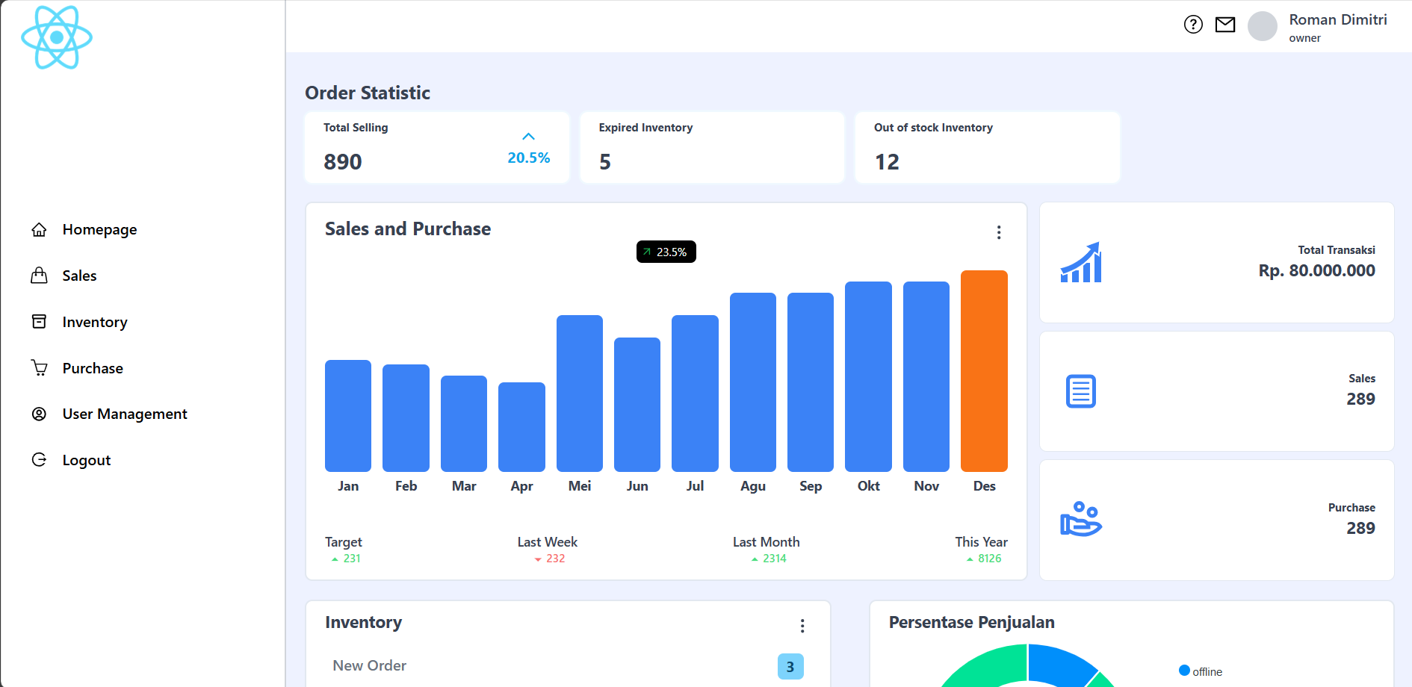Click the Expired Inventory card
Screen dimensions: 1412x687
point(712,147)
